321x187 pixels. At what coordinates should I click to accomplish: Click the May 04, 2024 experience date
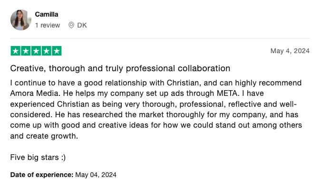click(96, 175)
